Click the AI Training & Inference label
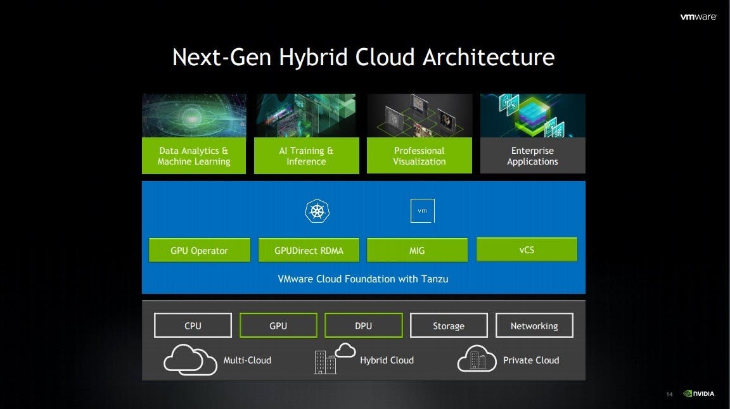730x409 pixels. click(x=306, y=156)
